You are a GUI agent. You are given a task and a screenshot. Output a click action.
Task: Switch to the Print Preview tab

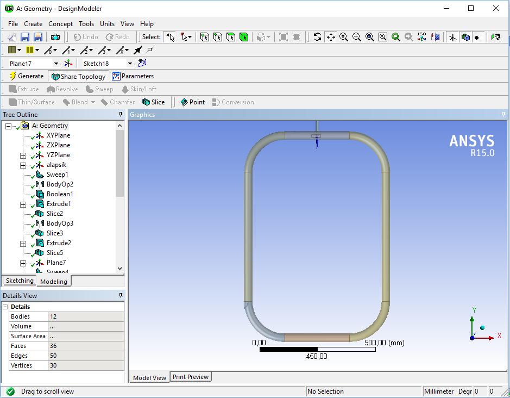[191, 377]
